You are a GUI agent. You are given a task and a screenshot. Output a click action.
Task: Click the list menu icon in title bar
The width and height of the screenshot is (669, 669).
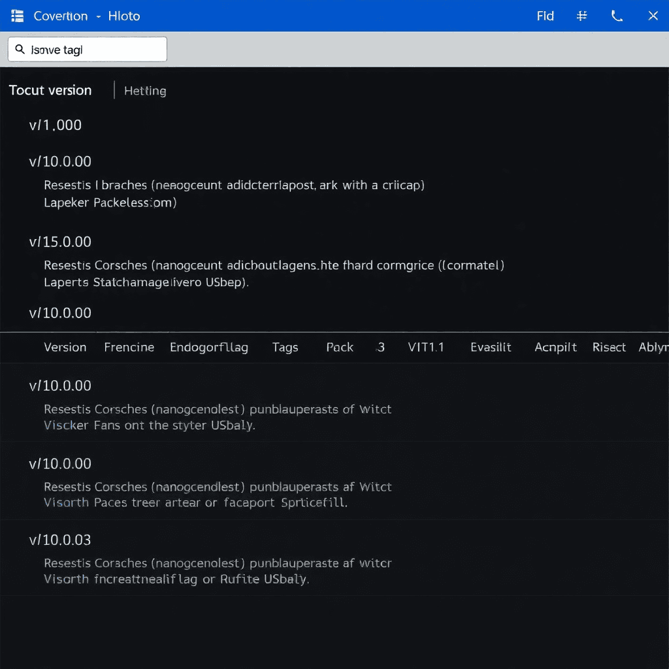(17, 16)
